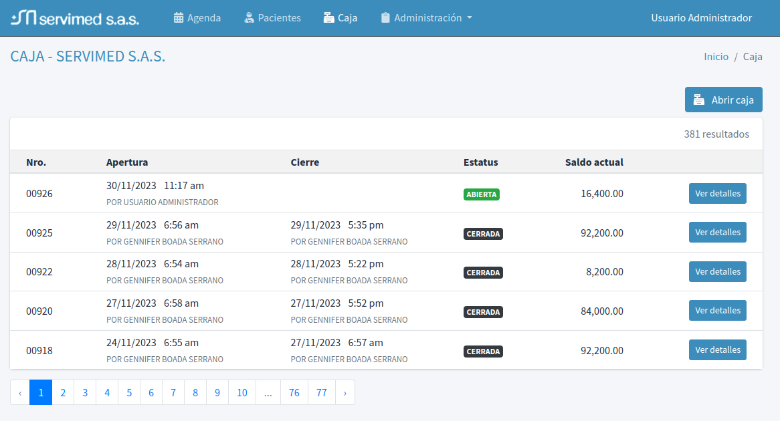The height and width of the screenshot is (421, 780).
Task: Go to next page using right chevron
Action: pyautogui.click(x=345, y=393)
